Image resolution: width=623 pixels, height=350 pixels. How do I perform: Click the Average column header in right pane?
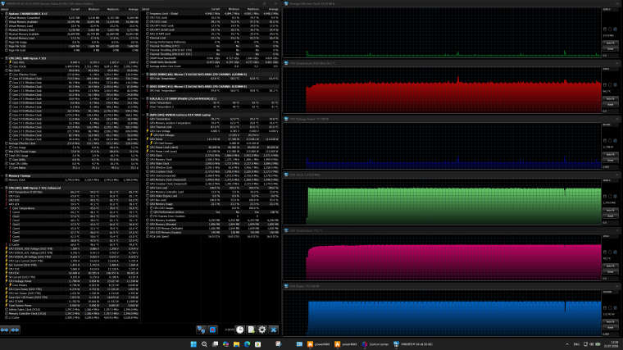pyautogui.click(x=270, y=9)
